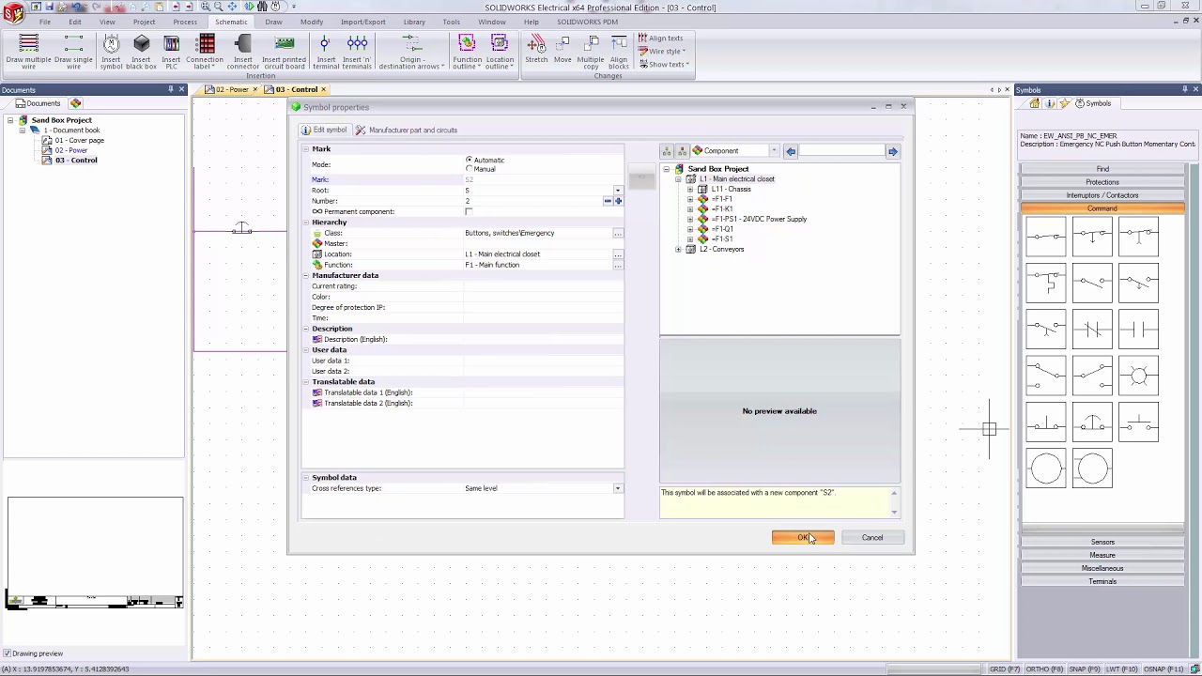
Task: Click Cancel in Symbol properties dialog
Action: pos(872,538)
